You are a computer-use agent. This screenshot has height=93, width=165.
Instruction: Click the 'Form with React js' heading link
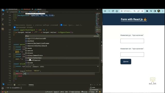click(x=134, y=19)
